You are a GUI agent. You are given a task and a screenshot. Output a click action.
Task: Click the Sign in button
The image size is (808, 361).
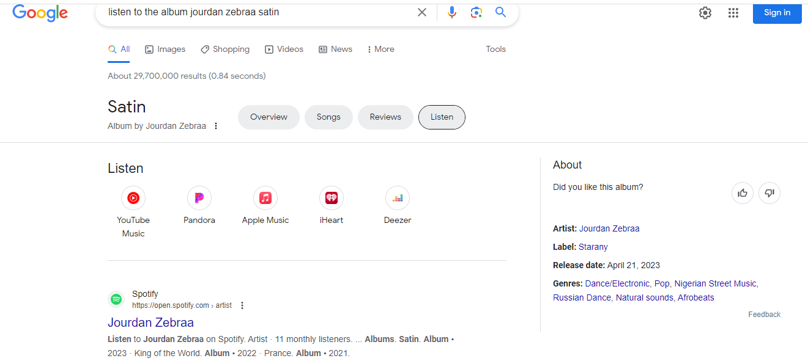tap(777, 13)
